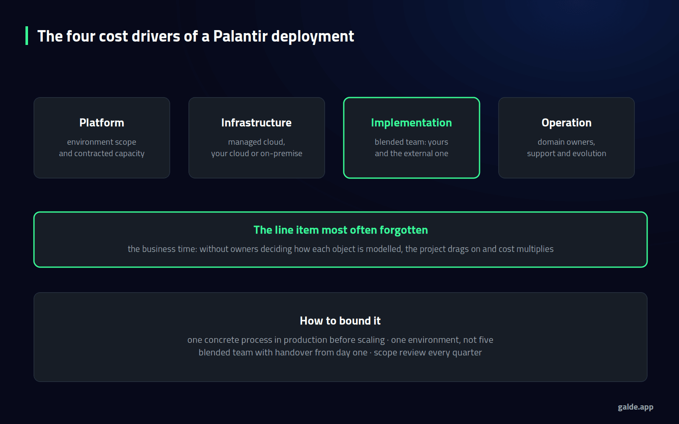Click line starting "blended team with handover"
The height and width of the screenshot is (424, 679).
pyautogui.click(x=340, y=352)
